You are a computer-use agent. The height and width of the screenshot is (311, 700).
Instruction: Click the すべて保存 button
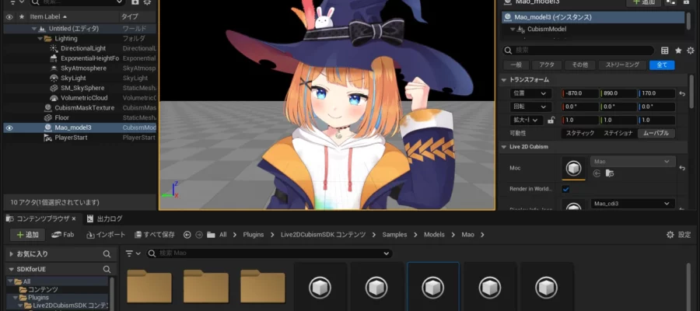(x=154, y=234)
